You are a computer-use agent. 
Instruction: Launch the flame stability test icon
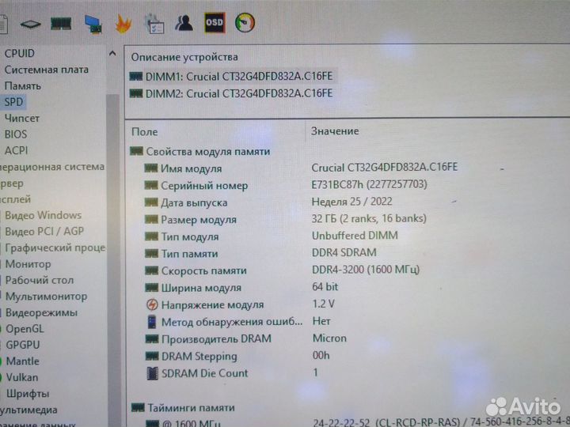[123, 24]
